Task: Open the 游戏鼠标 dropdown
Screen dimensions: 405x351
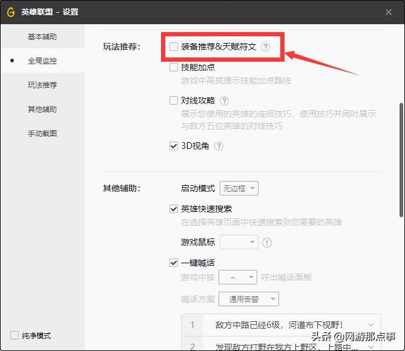Action: 239,242
